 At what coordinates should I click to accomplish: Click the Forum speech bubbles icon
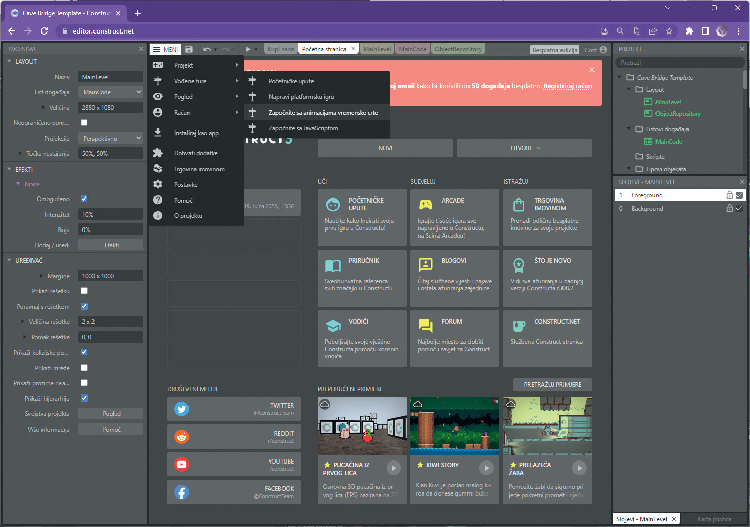tap(426, 325)
